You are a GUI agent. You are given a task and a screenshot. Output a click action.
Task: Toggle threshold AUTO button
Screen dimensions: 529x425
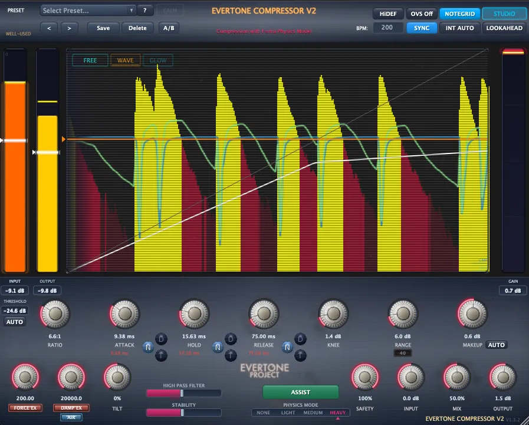click(x=15, y=322)
